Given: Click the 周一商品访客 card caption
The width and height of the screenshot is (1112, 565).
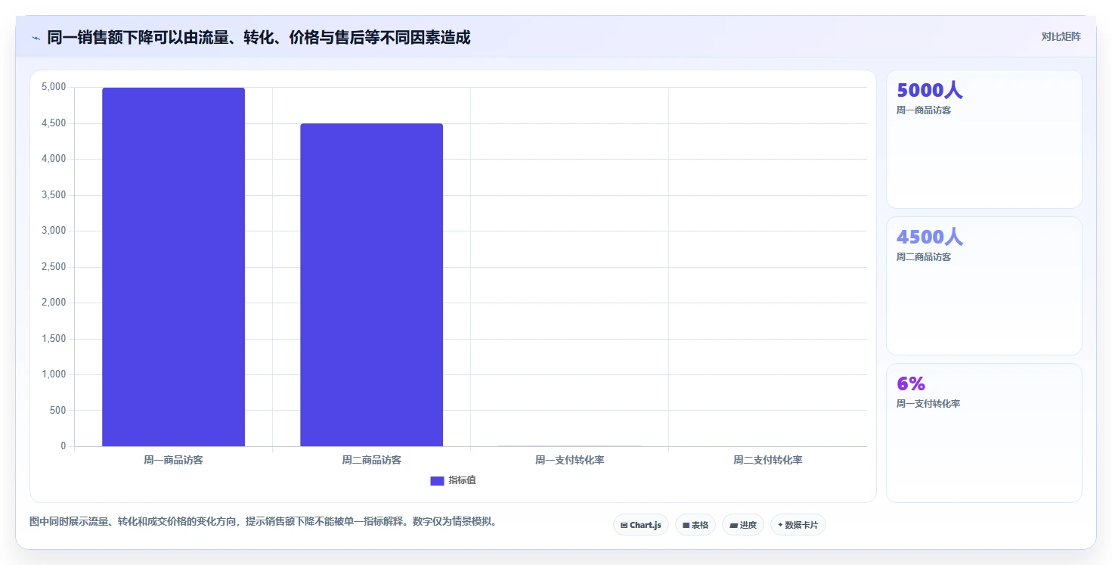Looking at the screenshot, I should point(924,110).
